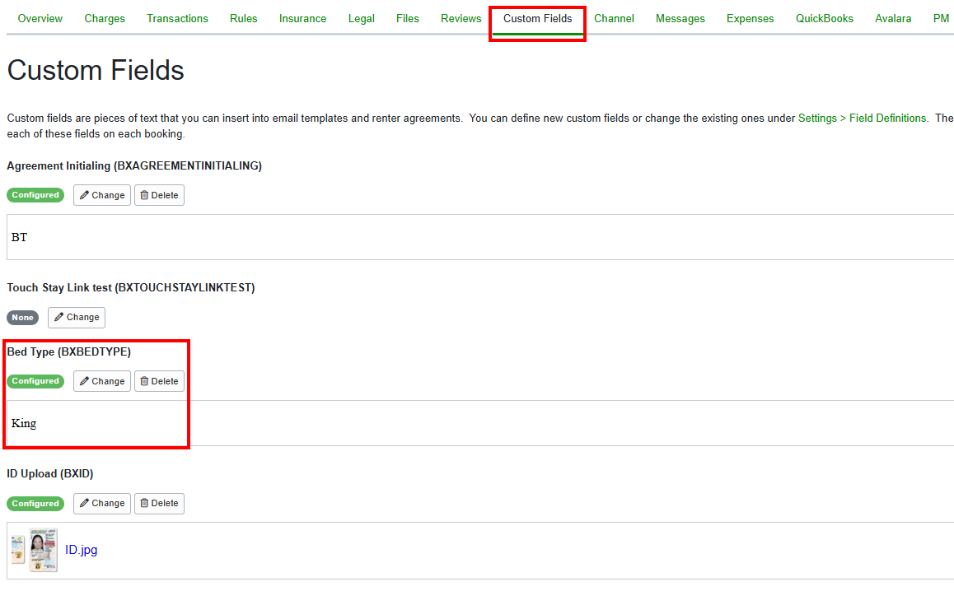
Task: Switch to the Custom Fields tab
Action: 537,18
